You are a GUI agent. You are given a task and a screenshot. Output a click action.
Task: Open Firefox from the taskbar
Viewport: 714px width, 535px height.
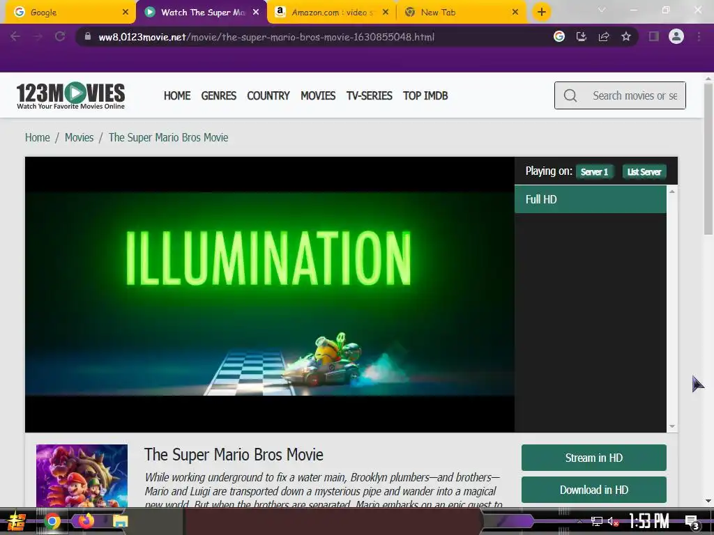tap(86, 521)
